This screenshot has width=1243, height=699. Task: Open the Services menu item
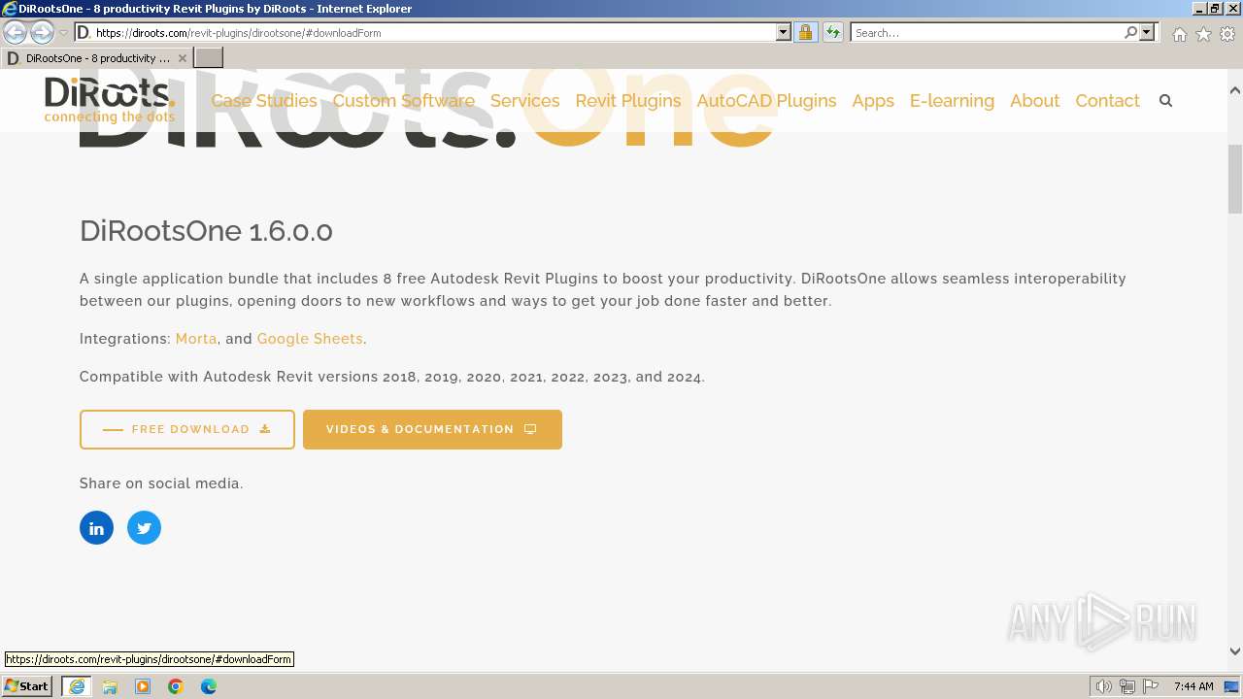point(525,101)
